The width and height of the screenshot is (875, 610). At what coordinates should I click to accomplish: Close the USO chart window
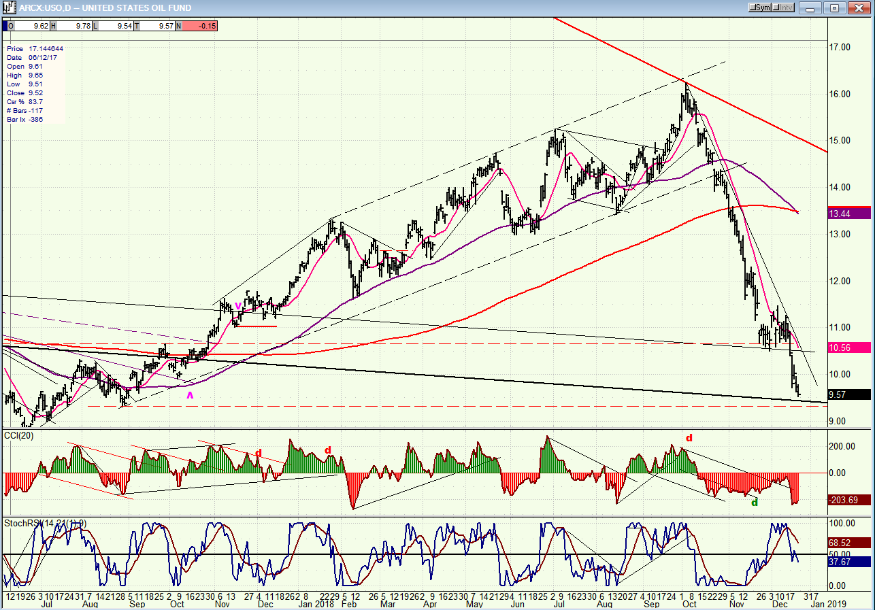click(x=859, y=7)
